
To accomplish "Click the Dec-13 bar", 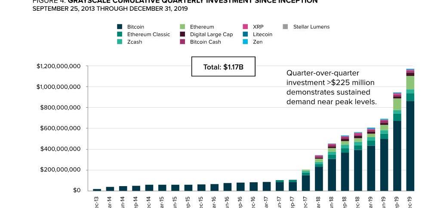I will click(97, 190).
